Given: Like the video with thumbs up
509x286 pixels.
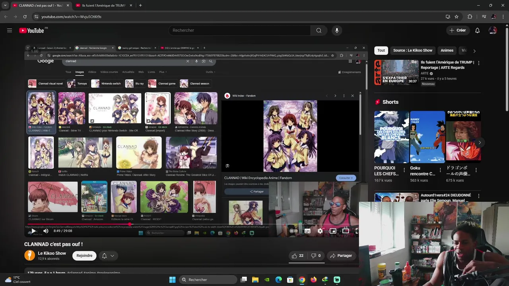Looking at the screenshot, I should coord(297,256).
